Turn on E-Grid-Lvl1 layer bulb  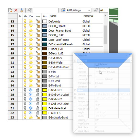tap(25, 90)
